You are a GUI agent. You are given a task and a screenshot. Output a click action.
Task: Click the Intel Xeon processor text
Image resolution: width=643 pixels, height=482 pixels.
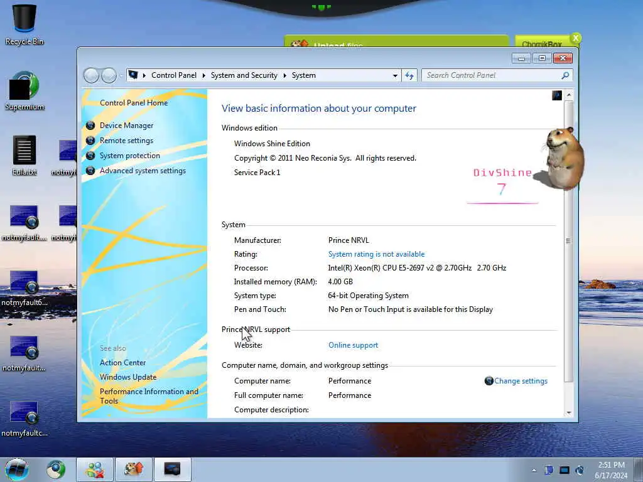click(417, 268)
